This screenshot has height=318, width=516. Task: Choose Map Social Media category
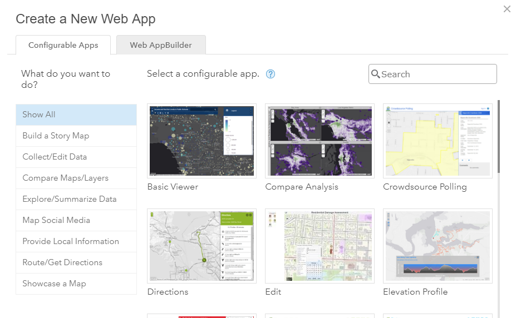point(76,220)
